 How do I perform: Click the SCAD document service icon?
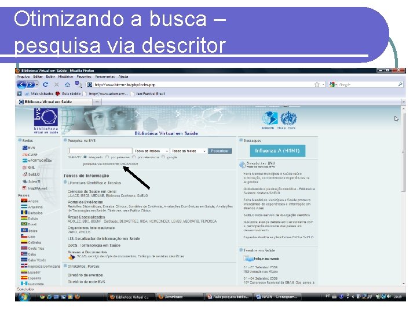72,257
